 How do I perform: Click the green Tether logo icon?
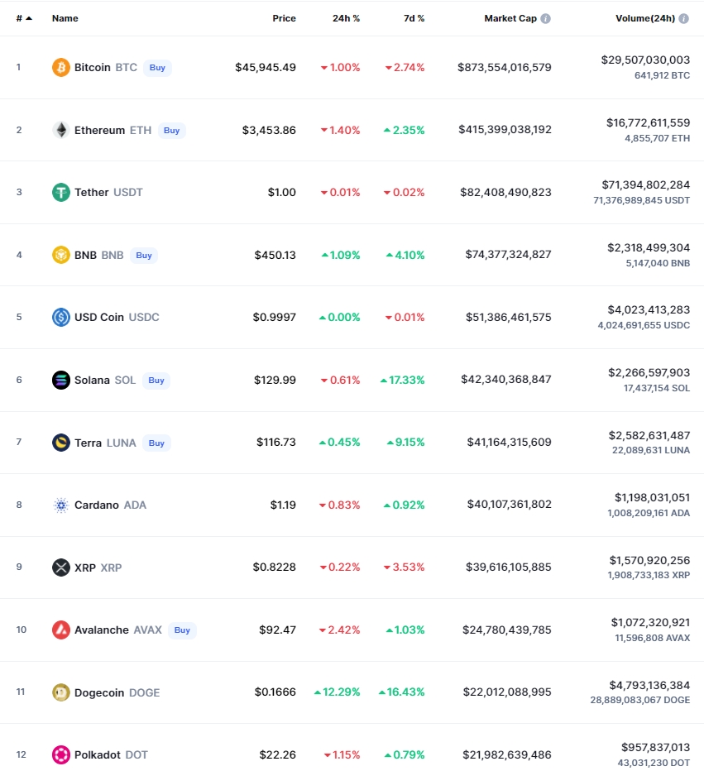pyautogui.click(x=61, y=192)
